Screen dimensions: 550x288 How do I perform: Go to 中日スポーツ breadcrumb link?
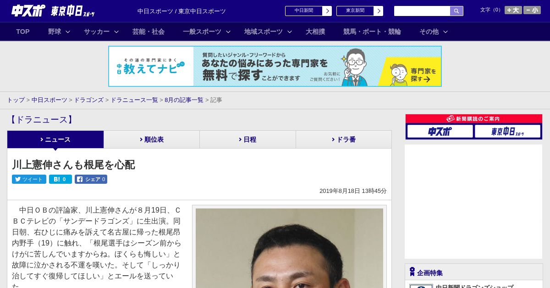49,100
